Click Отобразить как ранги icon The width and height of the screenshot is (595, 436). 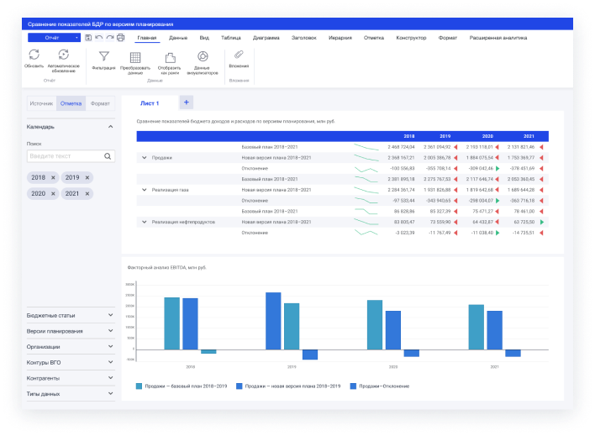[171, 57]
